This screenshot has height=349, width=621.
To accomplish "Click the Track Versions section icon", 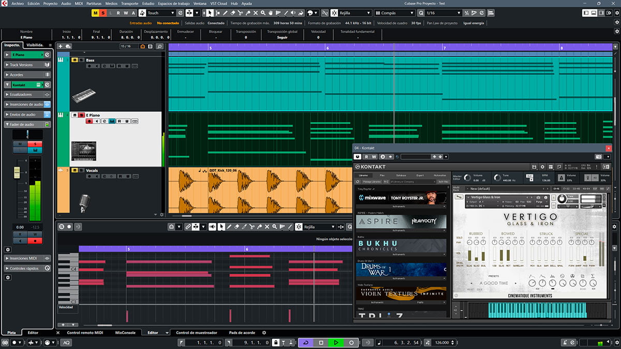I will click(47, 65).
